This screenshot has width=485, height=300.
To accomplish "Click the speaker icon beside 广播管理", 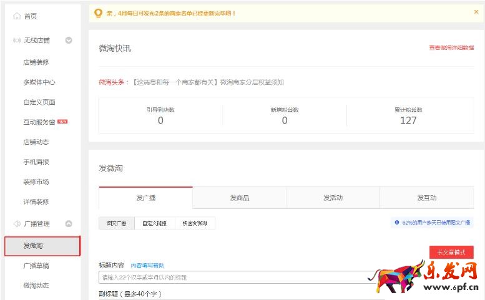I will point(17,223).
